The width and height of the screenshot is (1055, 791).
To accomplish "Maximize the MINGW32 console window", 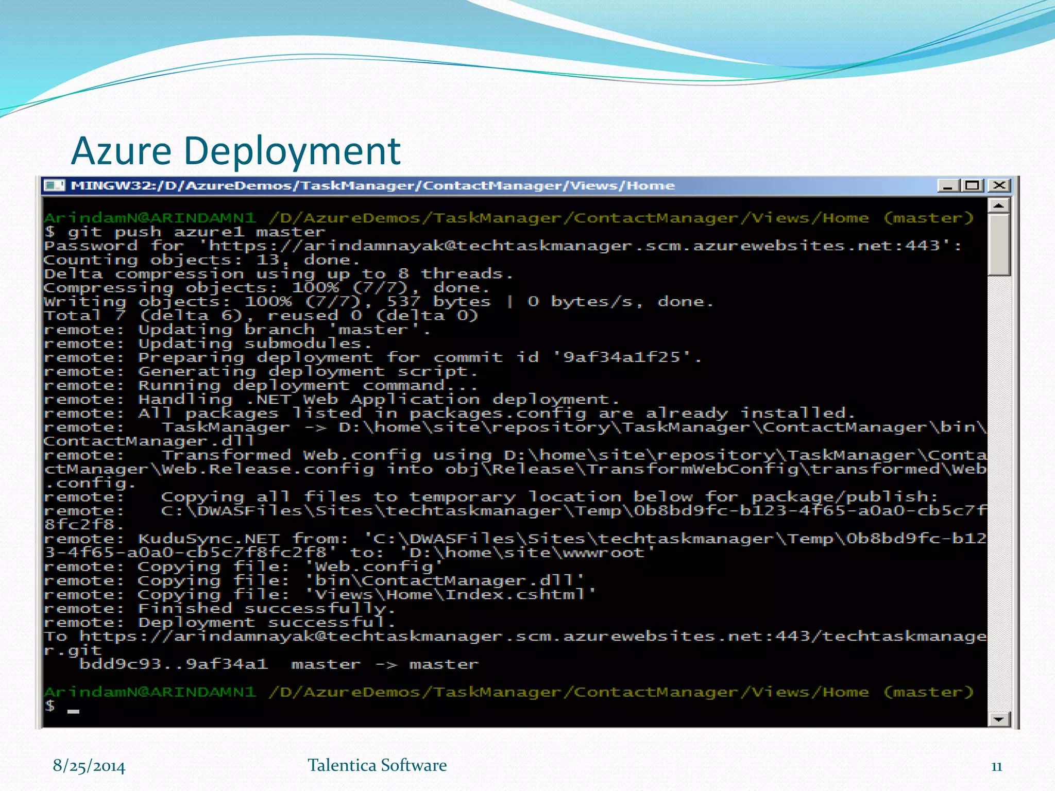I will (x=973, y=185).
